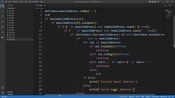The image size is (175, 98).
Task: Split the editor to the right
Action: 170,5
